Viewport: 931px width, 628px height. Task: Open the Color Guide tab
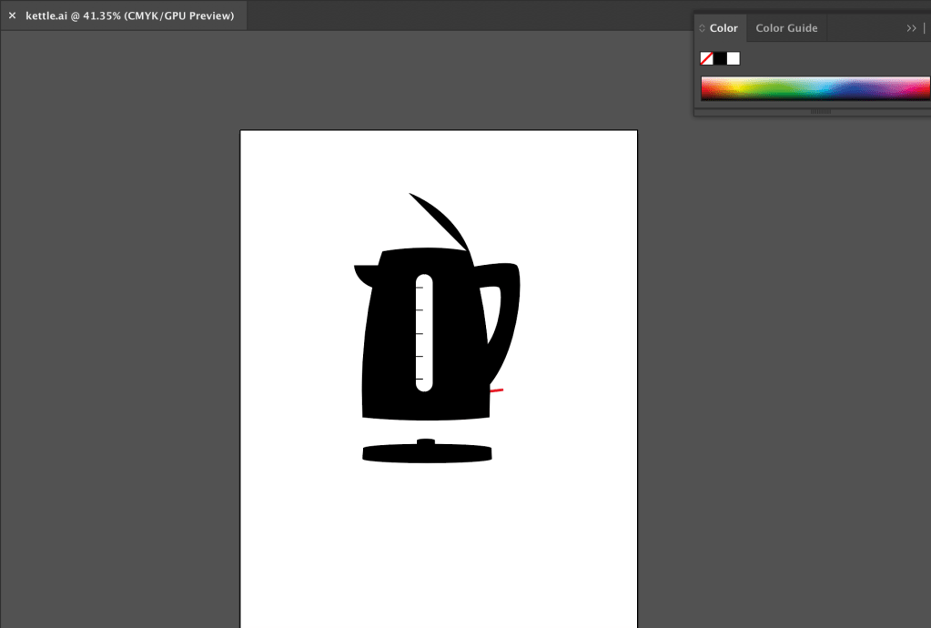pos(786,28)
